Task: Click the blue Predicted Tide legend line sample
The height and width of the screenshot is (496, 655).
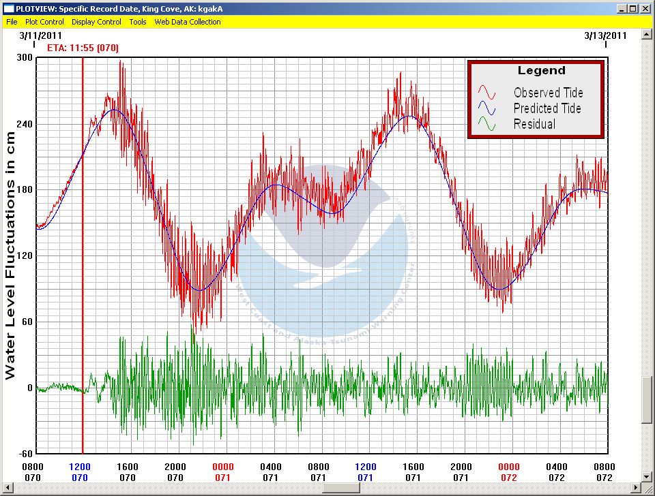Action: point(488,108)
